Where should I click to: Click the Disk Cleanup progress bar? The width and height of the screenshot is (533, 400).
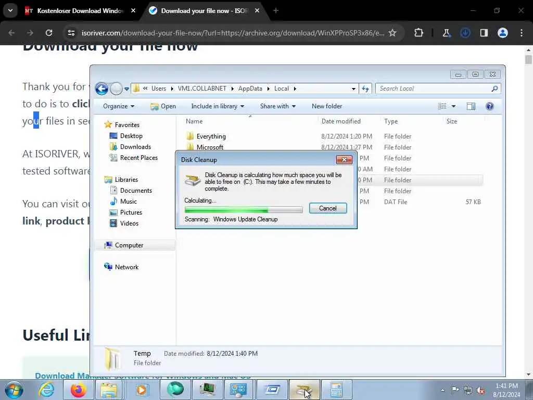(244, 209)
